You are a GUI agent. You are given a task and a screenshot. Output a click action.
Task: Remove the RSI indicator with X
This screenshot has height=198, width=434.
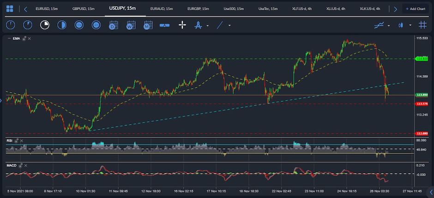pyautogui.click(x=22, y=141)
